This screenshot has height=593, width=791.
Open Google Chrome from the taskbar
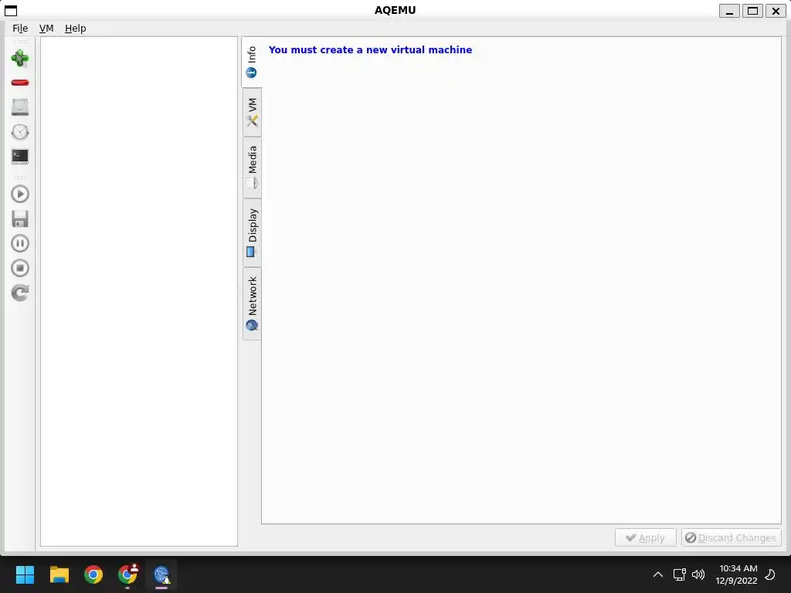click(x=93, y=574)
